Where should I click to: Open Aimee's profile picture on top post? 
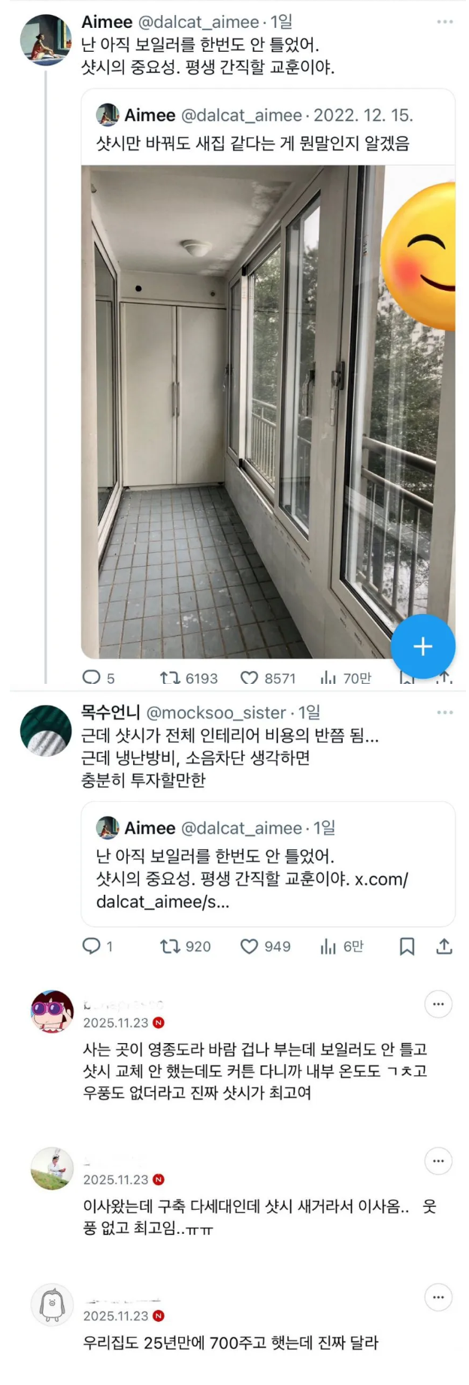[45, 40]
